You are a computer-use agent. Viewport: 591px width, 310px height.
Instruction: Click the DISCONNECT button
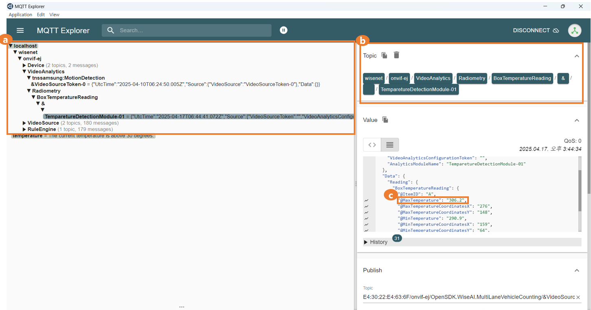tap(536, 31)
